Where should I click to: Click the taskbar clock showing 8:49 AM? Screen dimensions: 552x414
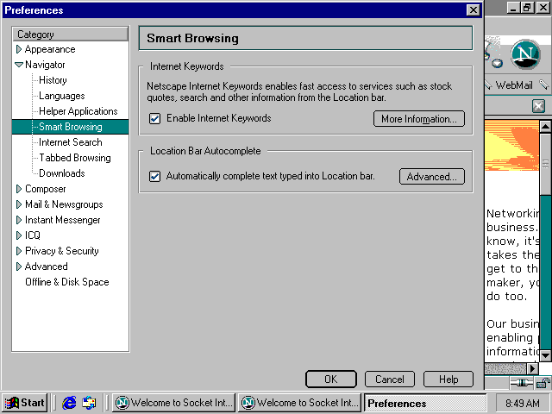coord(523,403)
